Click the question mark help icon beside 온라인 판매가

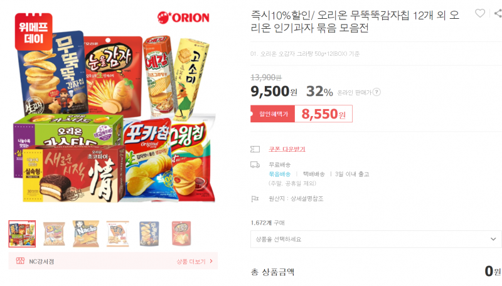coord(377,92)
